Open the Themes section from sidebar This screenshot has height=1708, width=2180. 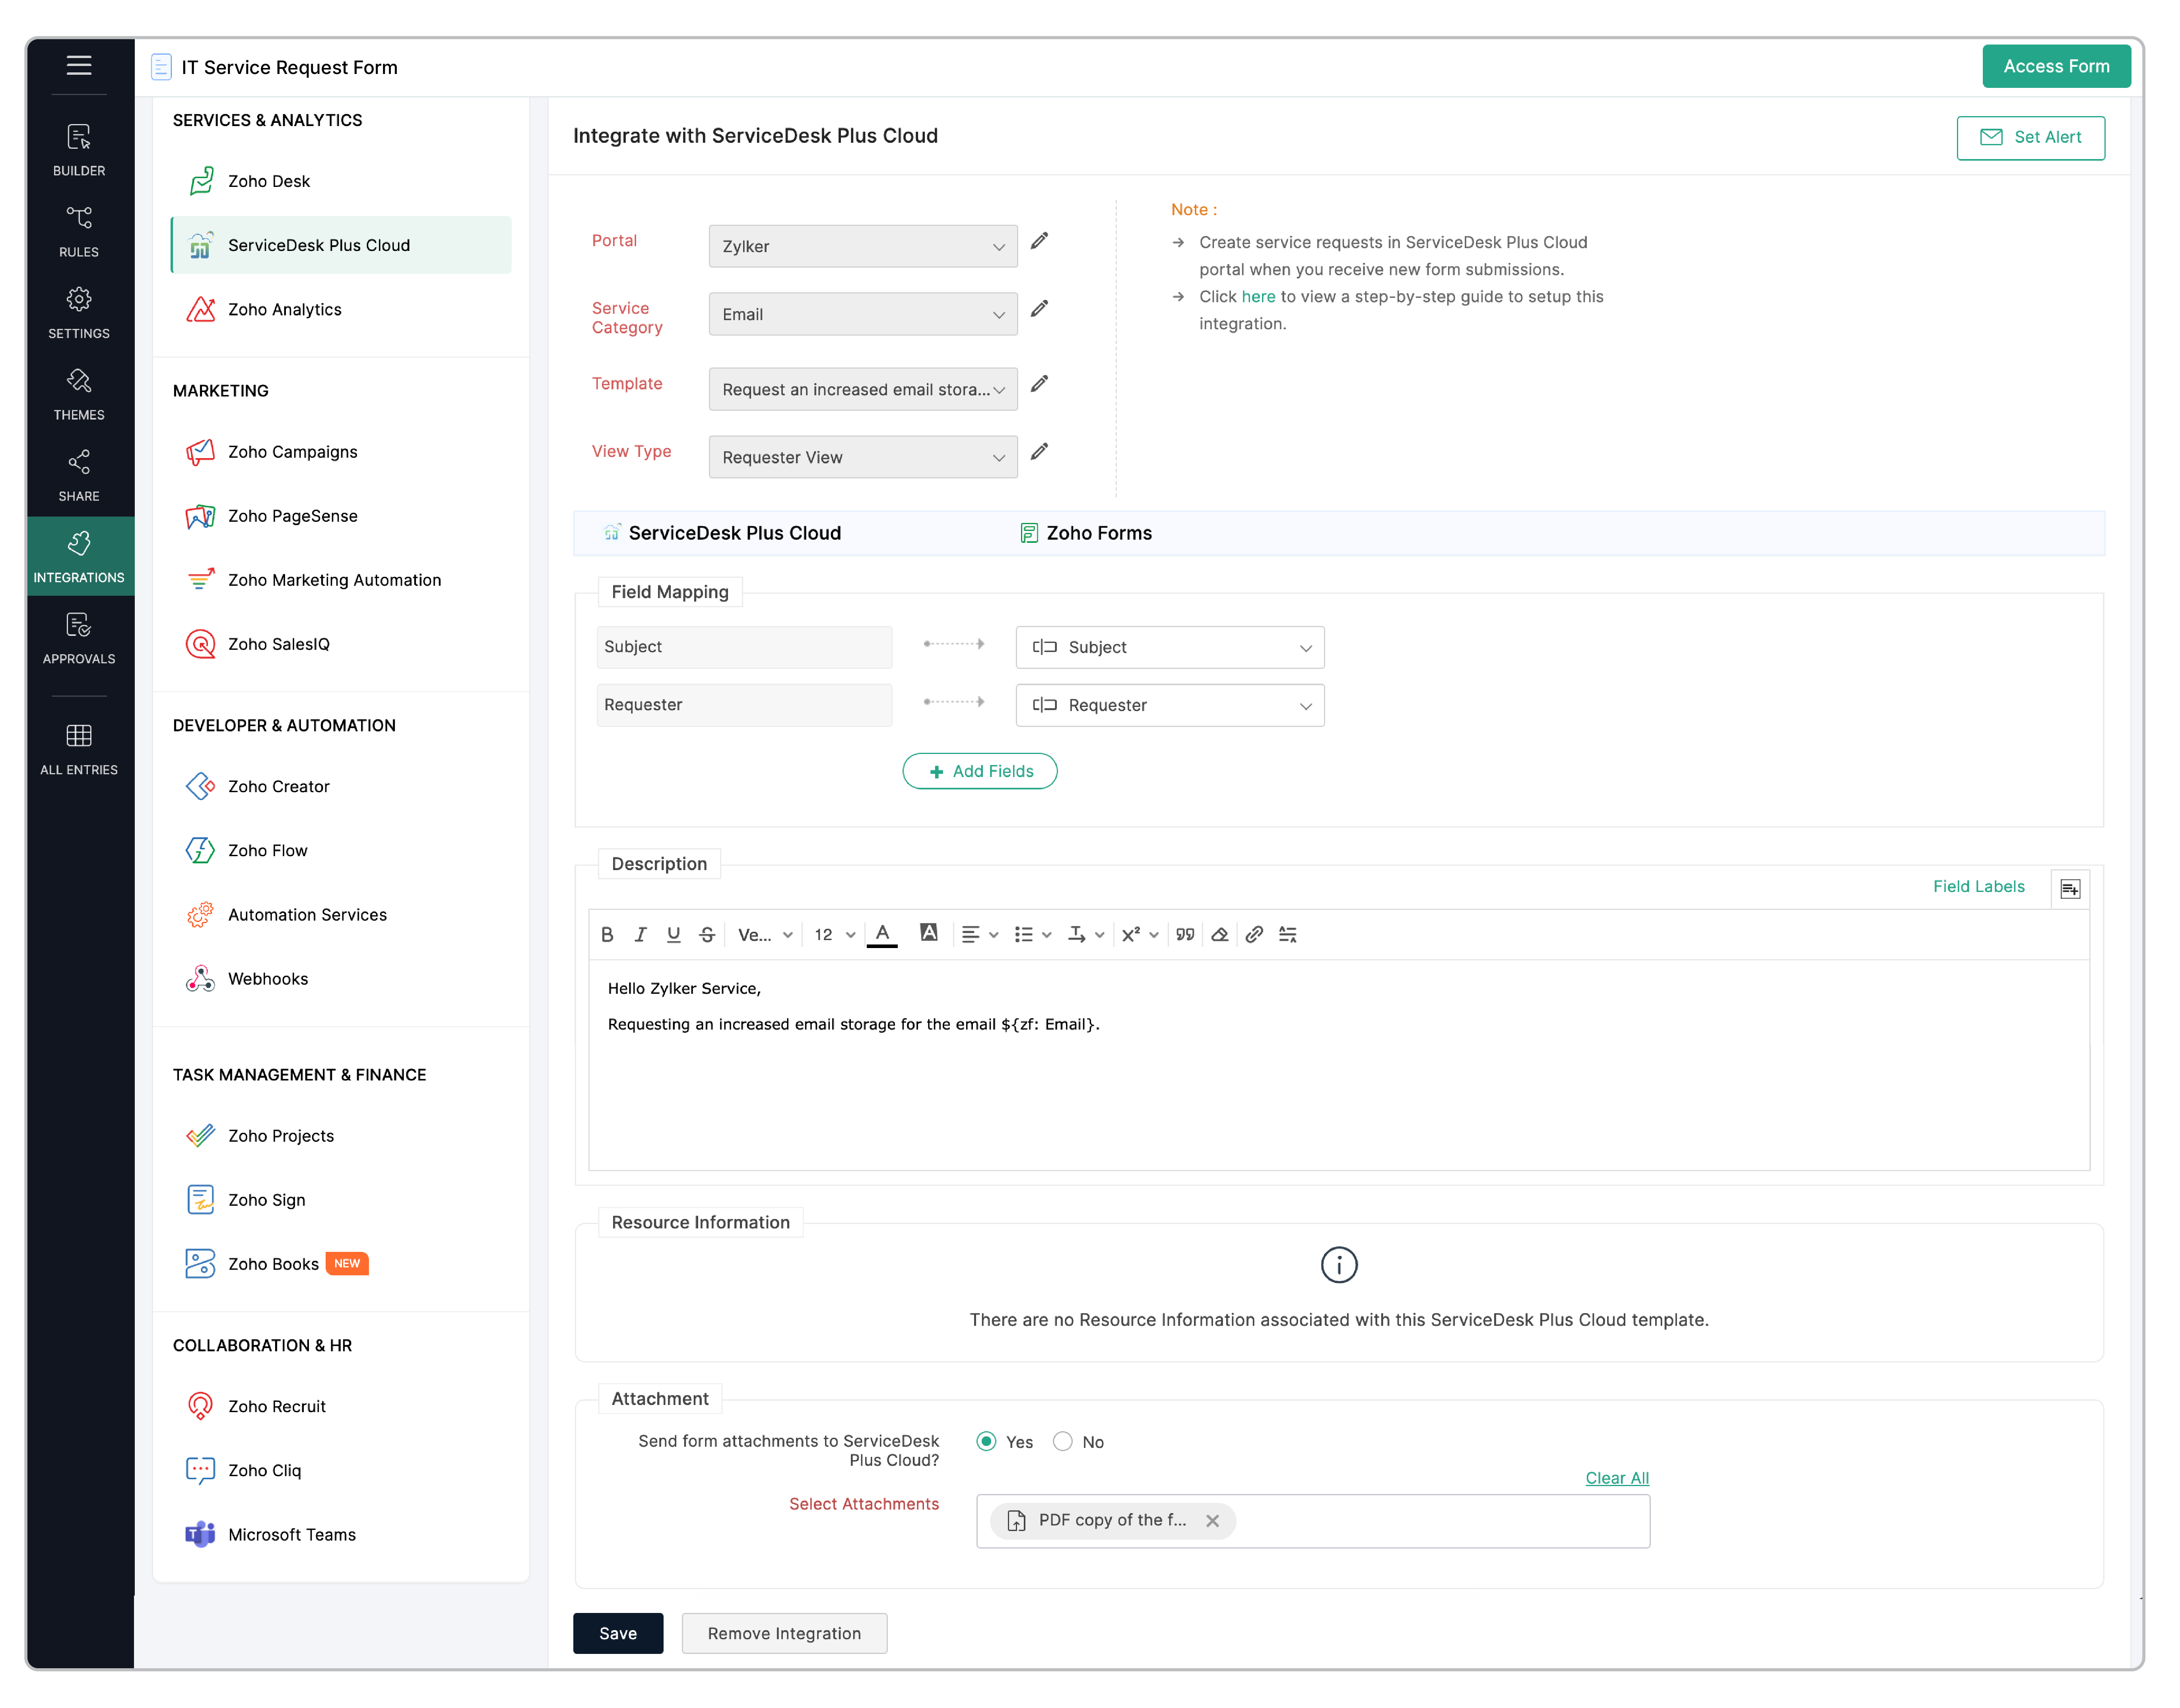[x=79, y=394]
